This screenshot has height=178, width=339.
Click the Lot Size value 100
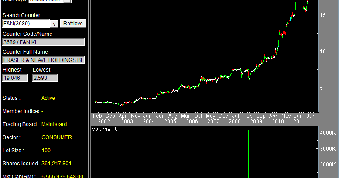click(x=46, y=151)
